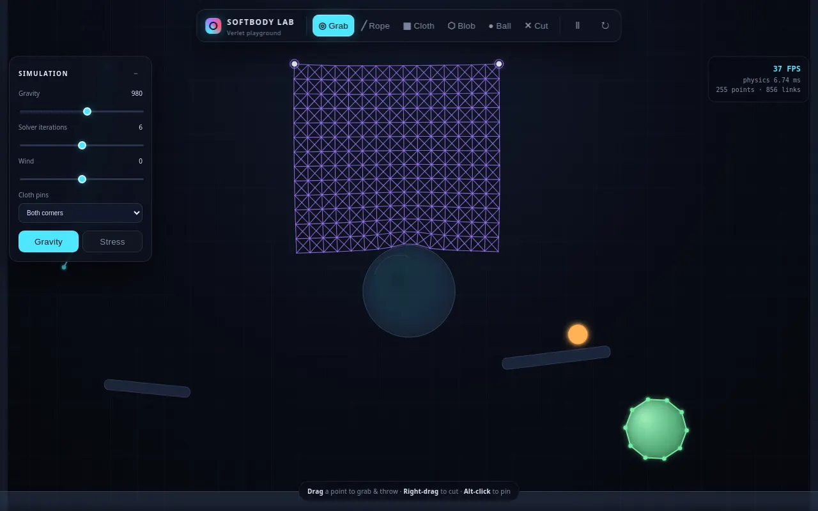Click the FPS readout text
This screenshot has height=511, width=818.
click(x=787, y=69)
